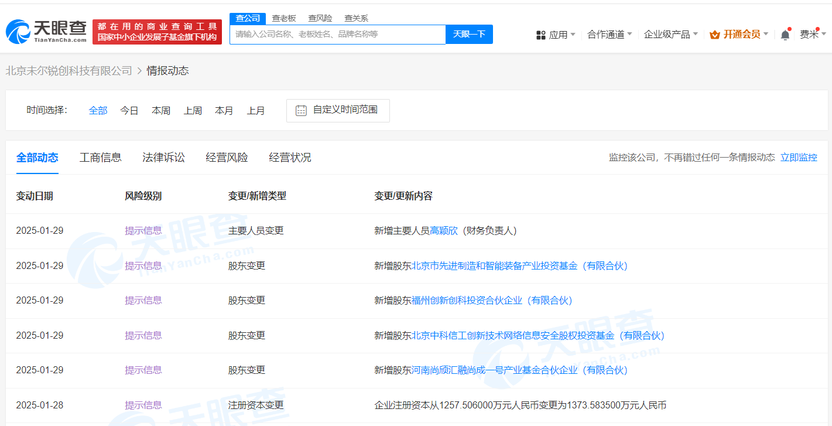Viewport: 832px width, 426px height.
Task: Switch to the 查老板 search tab
Action: (283, 18)
